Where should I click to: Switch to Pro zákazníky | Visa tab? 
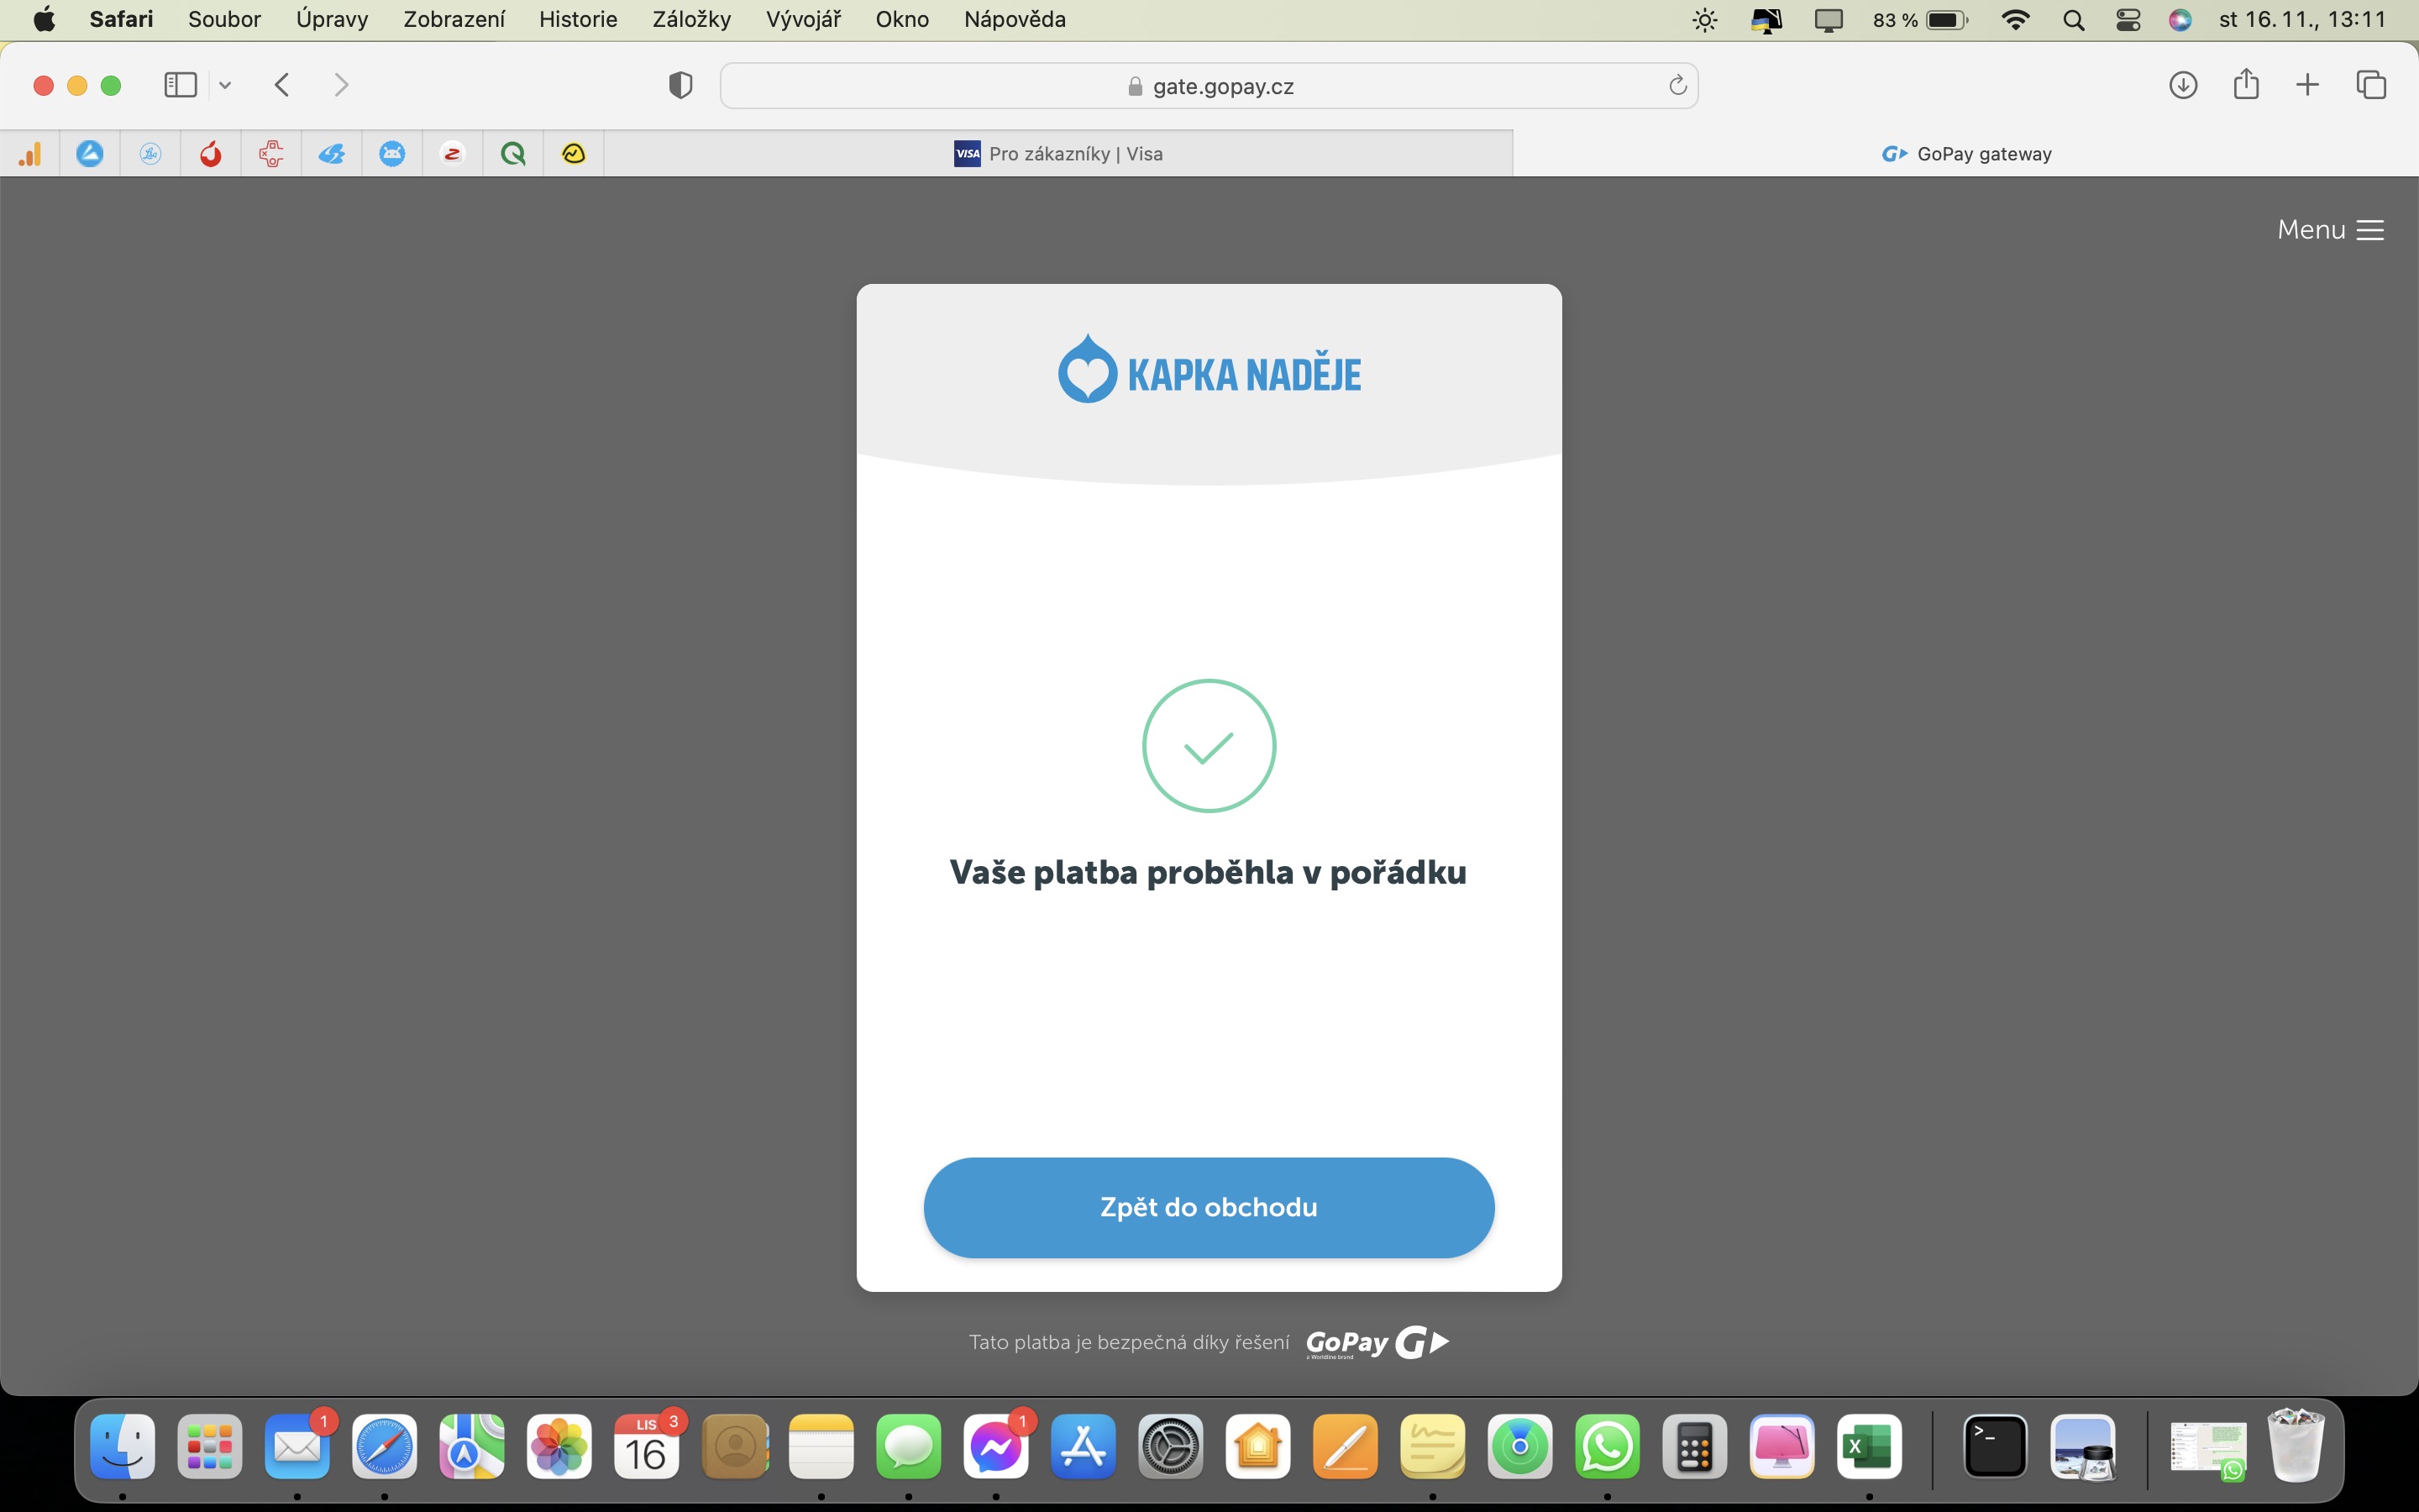click(x=1057, y=154)
